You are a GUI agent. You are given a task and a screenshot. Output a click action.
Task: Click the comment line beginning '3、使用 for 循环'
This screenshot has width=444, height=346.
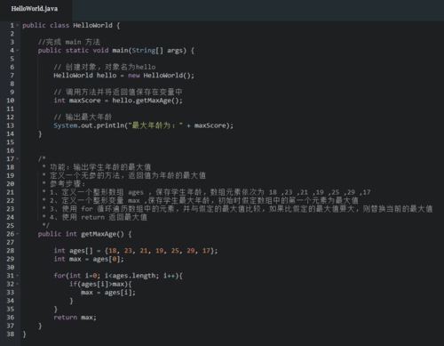237,209
